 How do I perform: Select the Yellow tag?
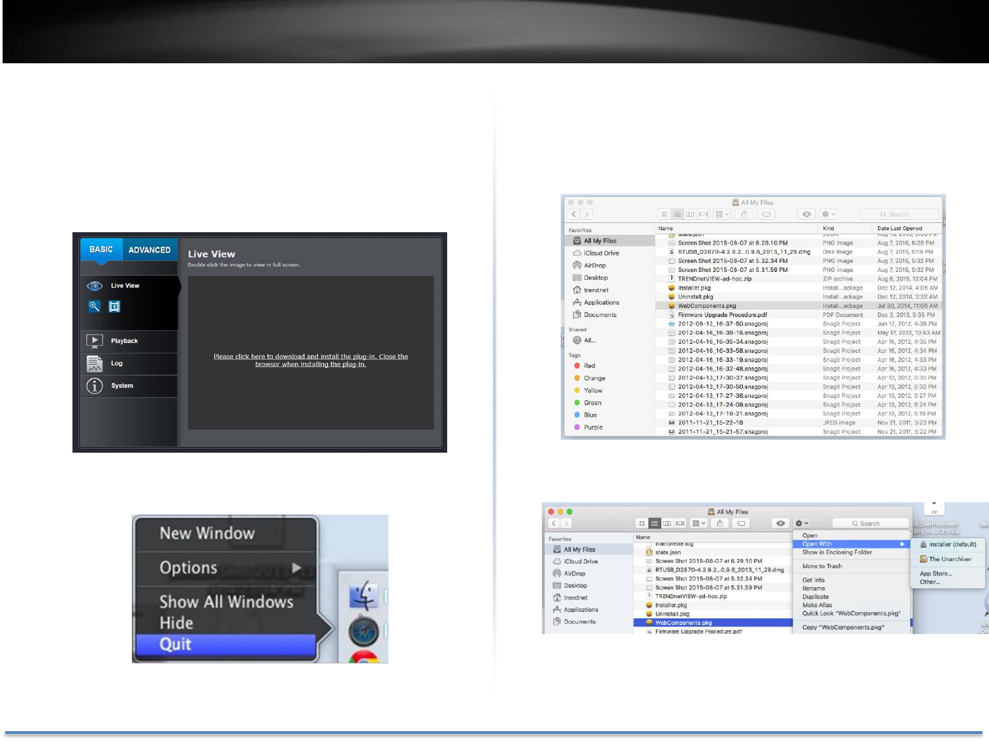coord(609,391)
